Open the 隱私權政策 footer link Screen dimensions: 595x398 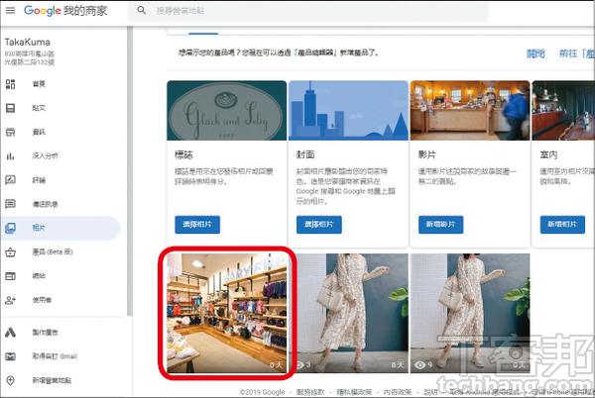[x=354, y=392]
